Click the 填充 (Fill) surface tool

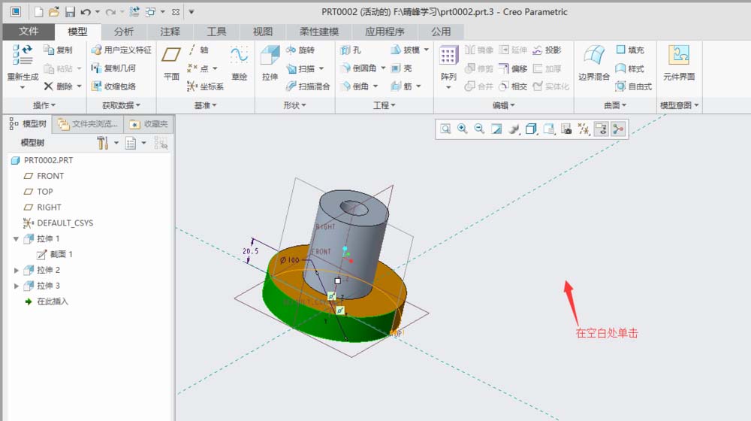point(630,50)
